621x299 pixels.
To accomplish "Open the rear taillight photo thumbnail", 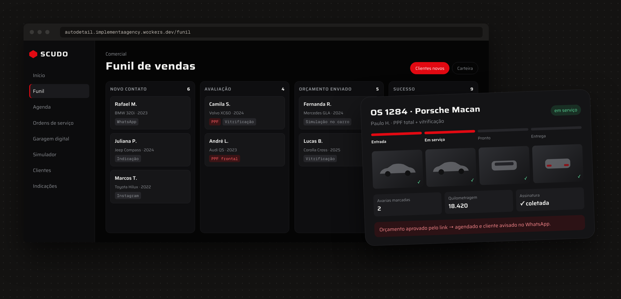I will point(558,163).
